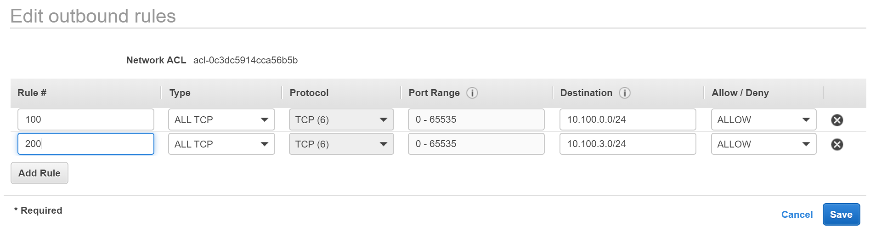
Task: Click the Add Rule button
Action: point(40,173)
